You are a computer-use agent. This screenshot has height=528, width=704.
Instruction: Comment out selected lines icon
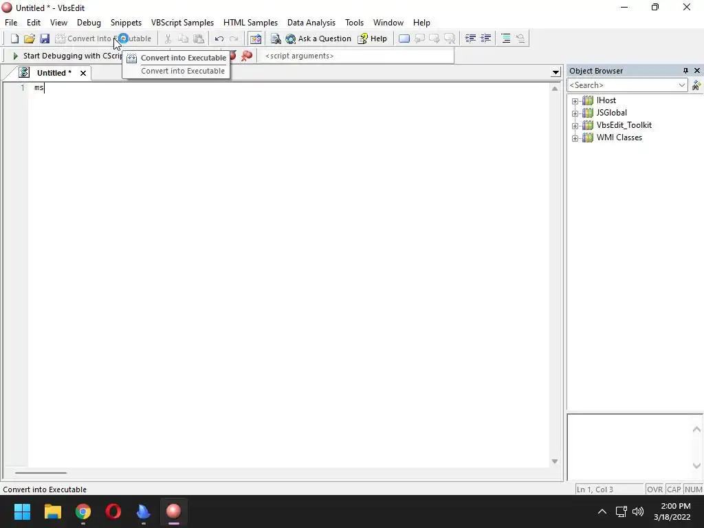[x=505, y=38]
